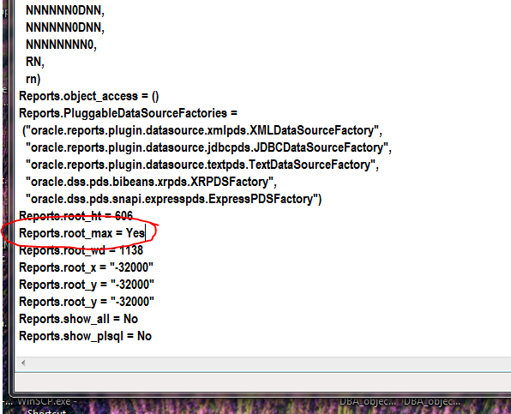The image size is (511, 414).
Task: Click the lowercase 'rn)' line
Action: 33,79
